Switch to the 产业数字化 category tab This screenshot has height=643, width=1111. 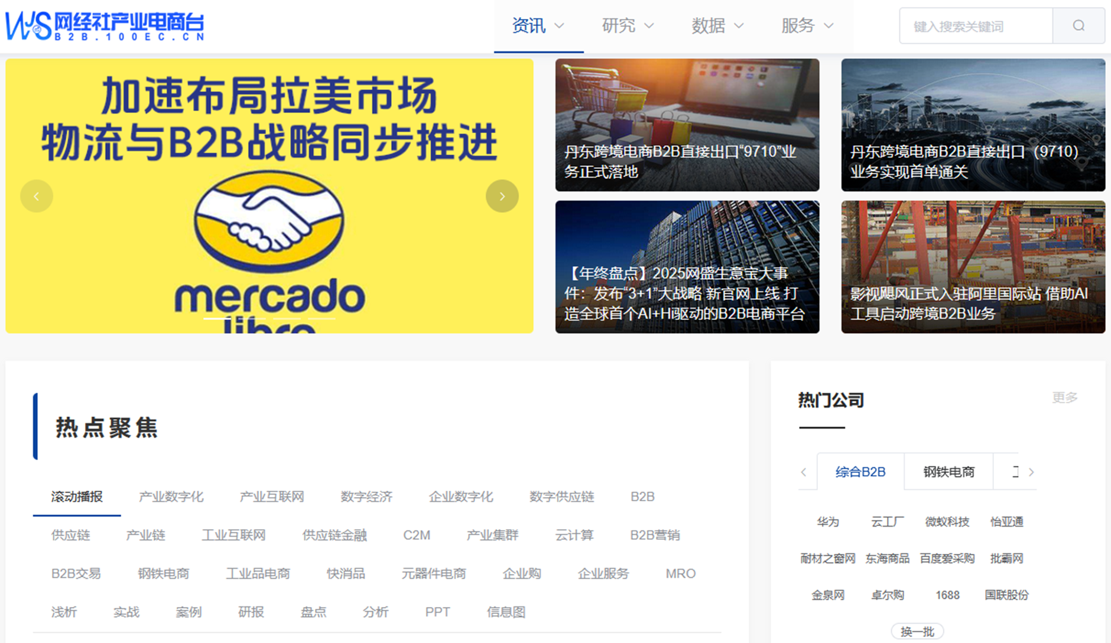point(170,497)
